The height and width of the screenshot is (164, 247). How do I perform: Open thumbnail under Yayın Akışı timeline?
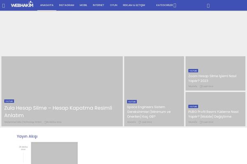[54, 153]
